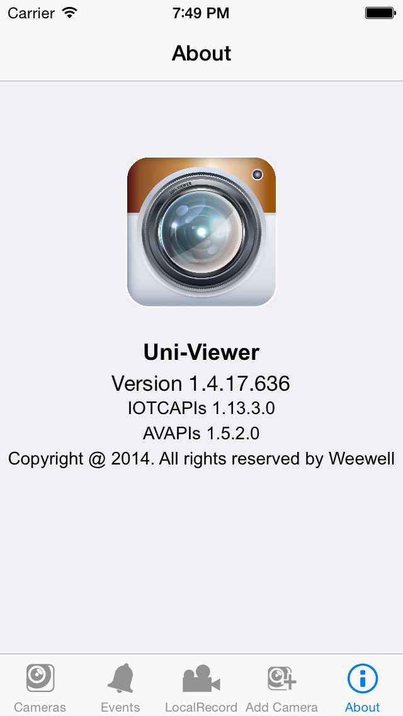Tap the Wi-Fi signal icon in status bar
This screenshot has width=403, height=716.
pyautogui.click(x=70, y=13)
